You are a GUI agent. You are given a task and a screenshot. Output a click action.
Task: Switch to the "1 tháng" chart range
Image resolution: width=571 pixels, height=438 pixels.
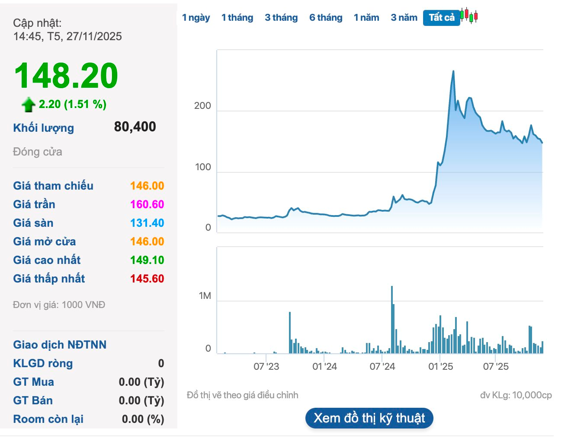coord(237,18)
